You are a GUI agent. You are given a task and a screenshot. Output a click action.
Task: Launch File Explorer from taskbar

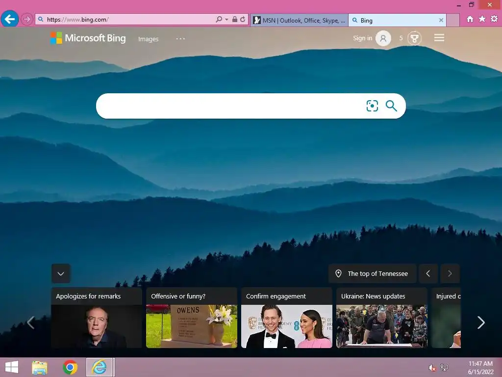(40, 367)
